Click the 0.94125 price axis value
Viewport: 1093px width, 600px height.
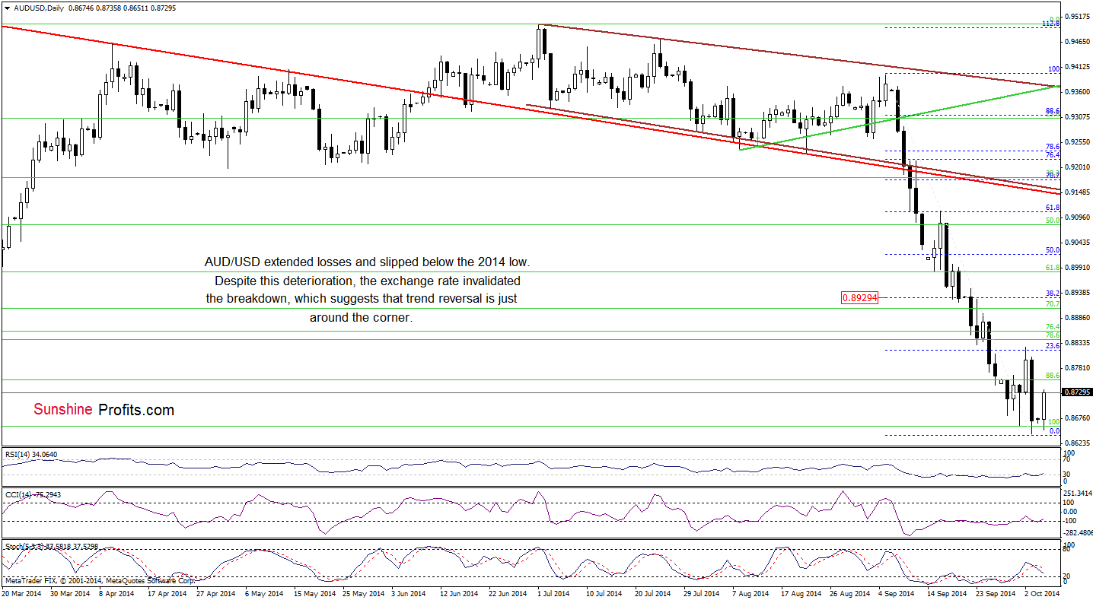(x=1076, y=67)
